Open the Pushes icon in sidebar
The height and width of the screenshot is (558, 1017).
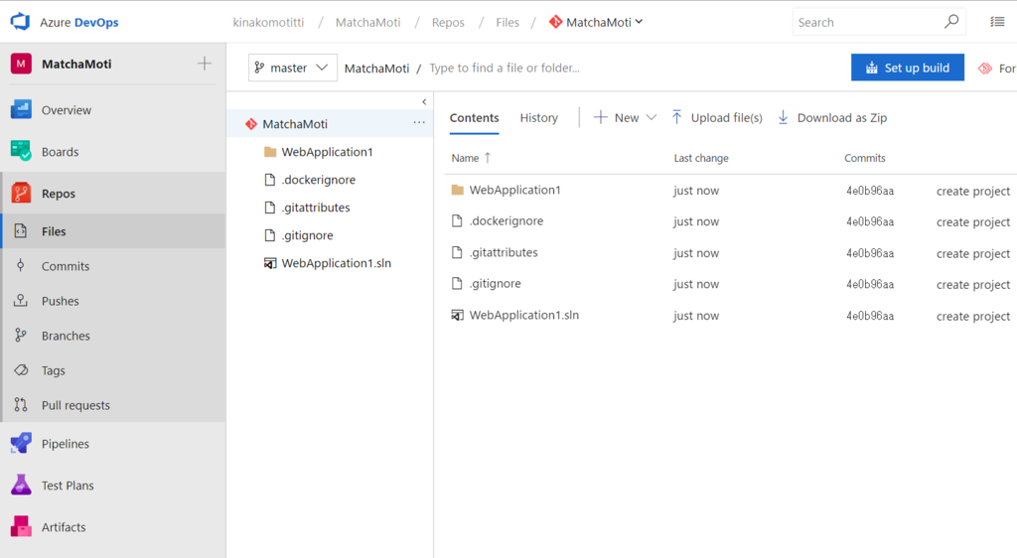21,300
